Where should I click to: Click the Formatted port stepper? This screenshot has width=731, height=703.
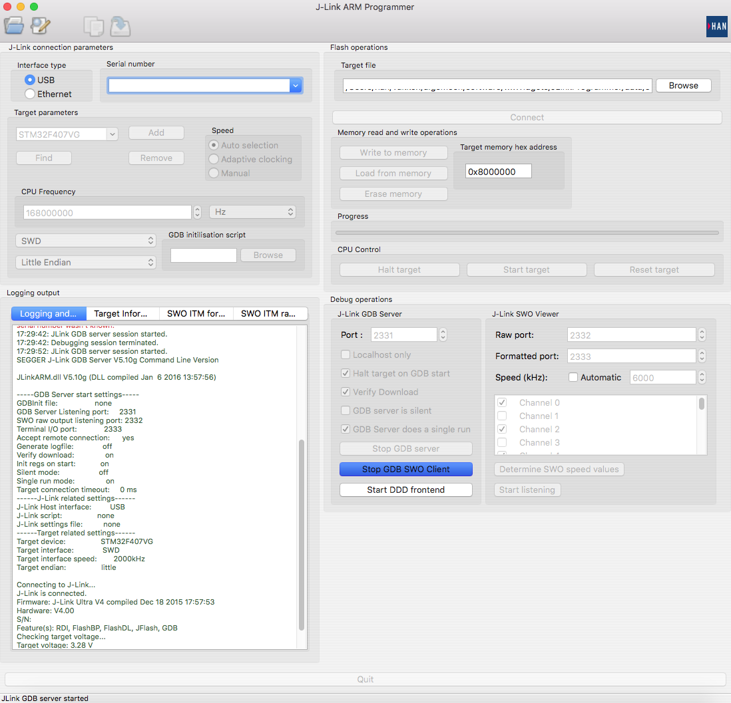coord(702,356)
